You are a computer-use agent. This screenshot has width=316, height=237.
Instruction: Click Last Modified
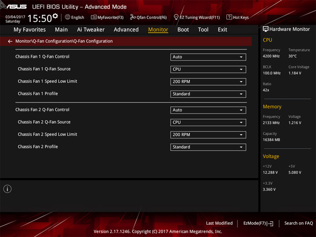pyautogui.click(x=219, y=223)
